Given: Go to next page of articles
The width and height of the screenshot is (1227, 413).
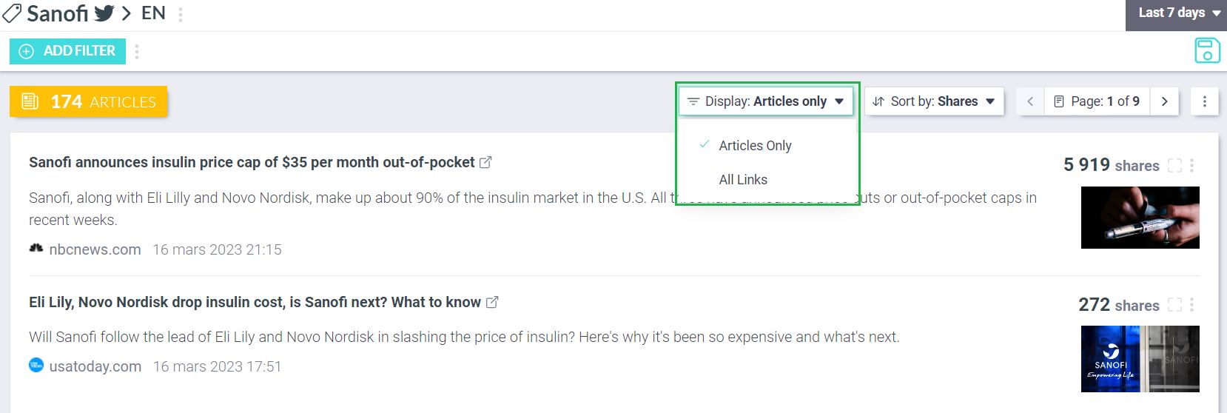Looking at the screenshot, I should click(x=1164, y=101).
